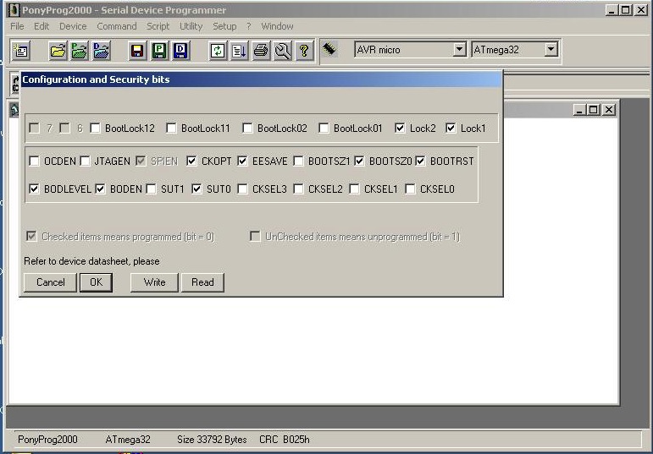Image resolution: width=653 pixels, height=454 pixels.
Task: Open the File menu
Action: pos(17,26)
